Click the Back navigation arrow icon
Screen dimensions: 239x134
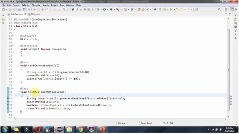click(182, 9)
